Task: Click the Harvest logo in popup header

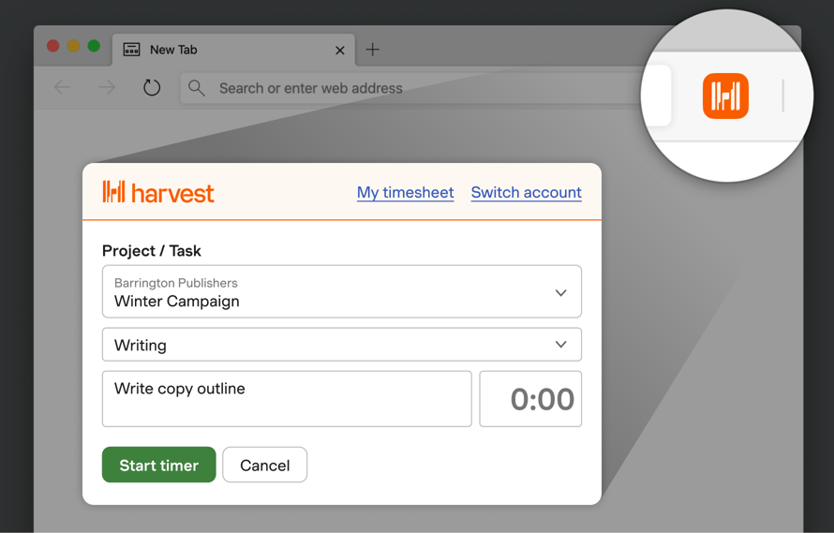Action: tap(158, 192)
